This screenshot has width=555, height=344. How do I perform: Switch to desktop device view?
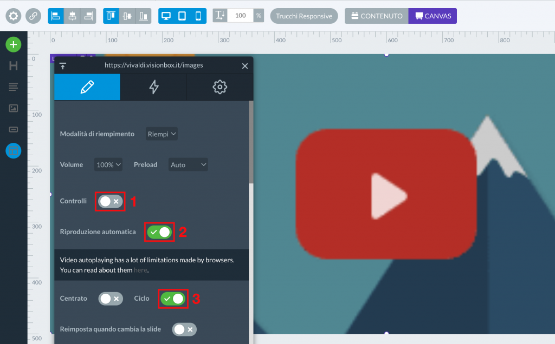coord(166,16)
